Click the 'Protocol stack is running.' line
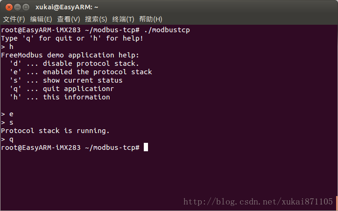 click(x=55, y=131)
